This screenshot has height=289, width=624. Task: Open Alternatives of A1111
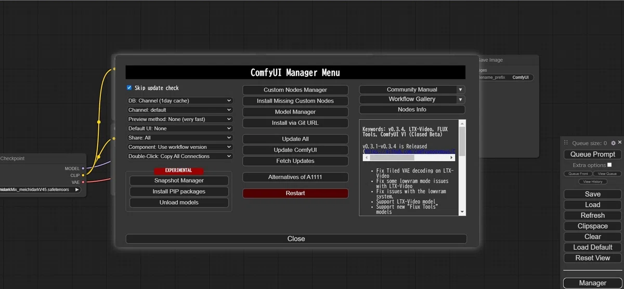295,177
